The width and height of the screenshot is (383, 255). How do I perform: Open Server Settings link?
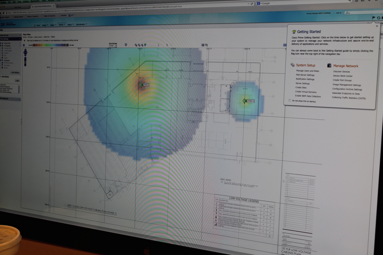303,83
